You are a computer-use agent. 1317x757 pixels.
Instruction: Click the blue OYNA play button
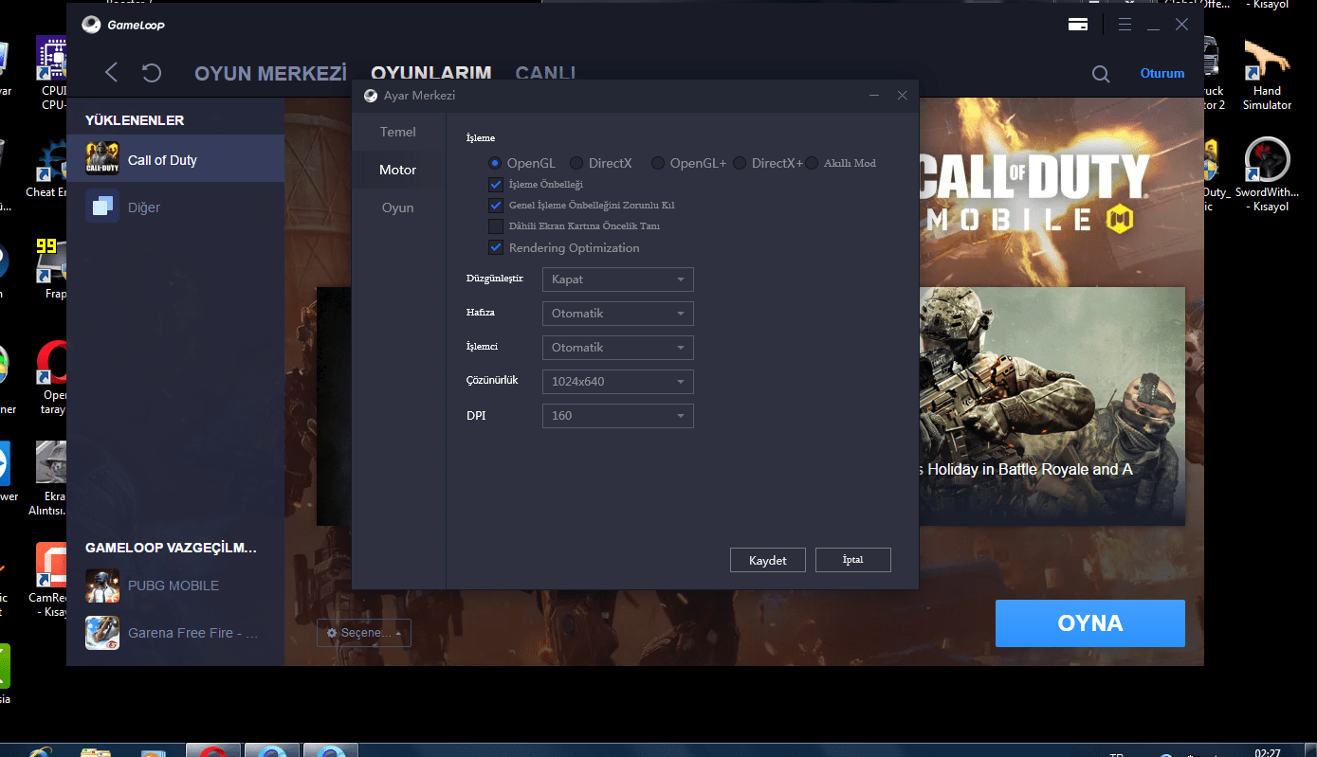click(1090, 623)
